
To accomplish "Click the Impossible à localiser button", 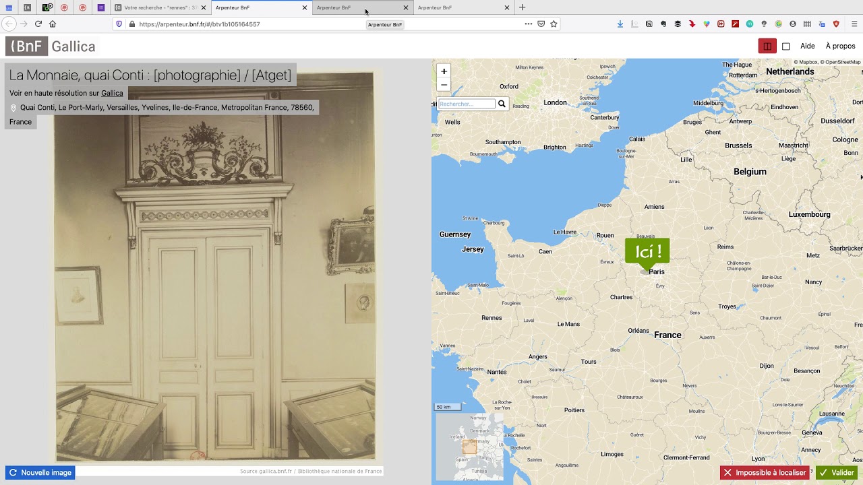I will coord(765,473).
